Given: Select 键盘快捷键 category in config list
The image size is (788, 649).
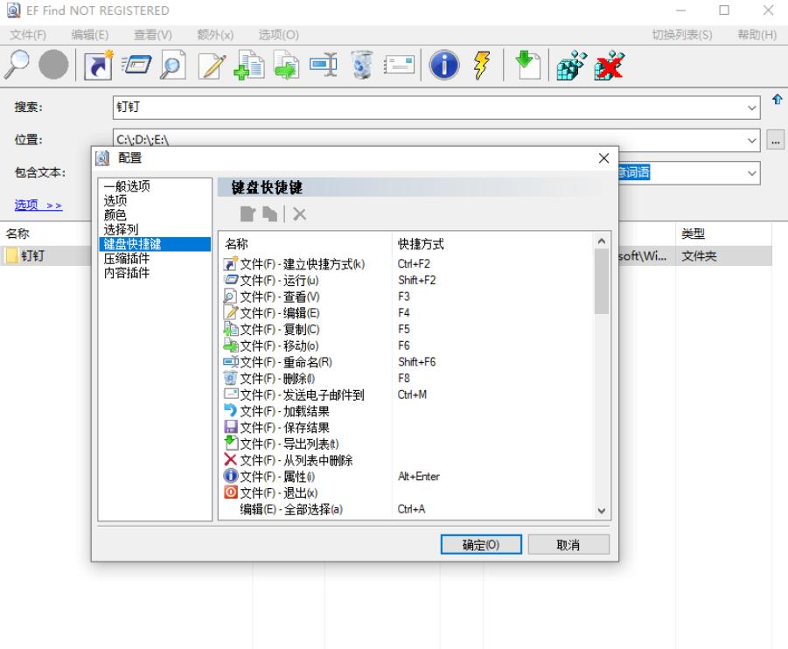Looking at the screenshot, I should coord(155,244).
